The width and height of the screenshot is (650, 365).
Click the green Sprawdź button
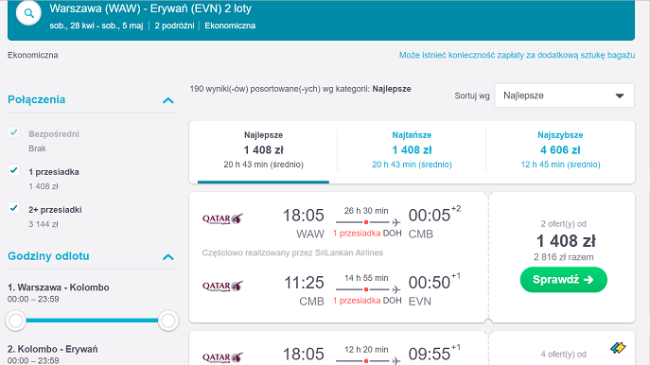point(563,280)
